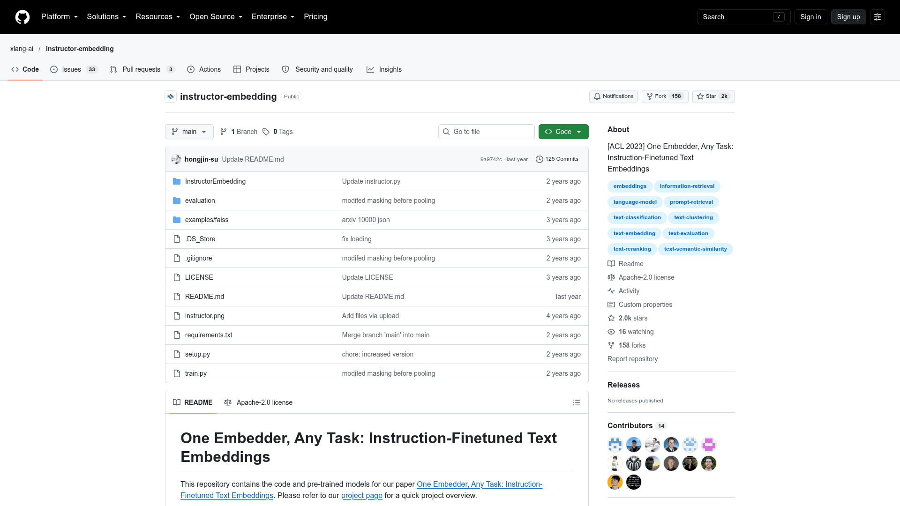Viewport: 900px width, 506px height.
Task: Open the Readme link in About
Action: click(x=625, y=264)
